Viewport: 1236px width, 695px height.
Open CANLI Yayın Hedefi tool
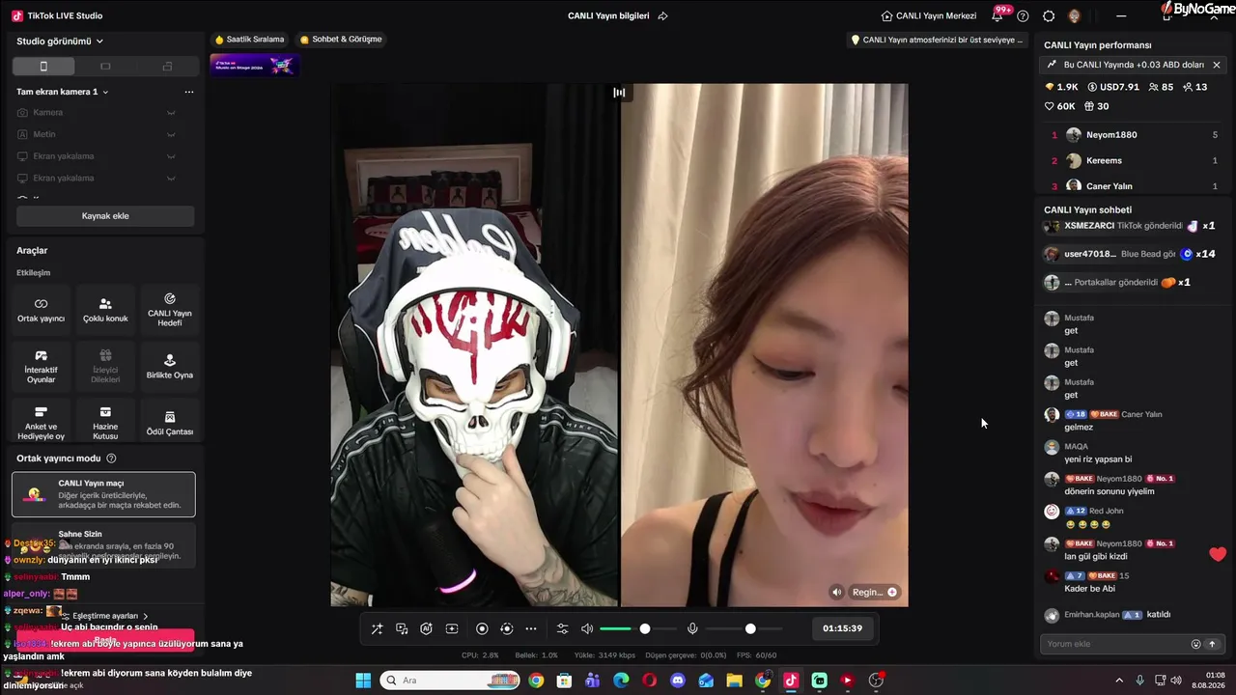[x=170, y=310]
